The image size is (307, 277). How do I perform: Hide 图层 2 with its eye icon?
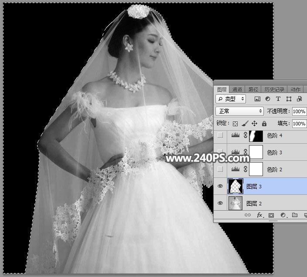click(220, 203)
